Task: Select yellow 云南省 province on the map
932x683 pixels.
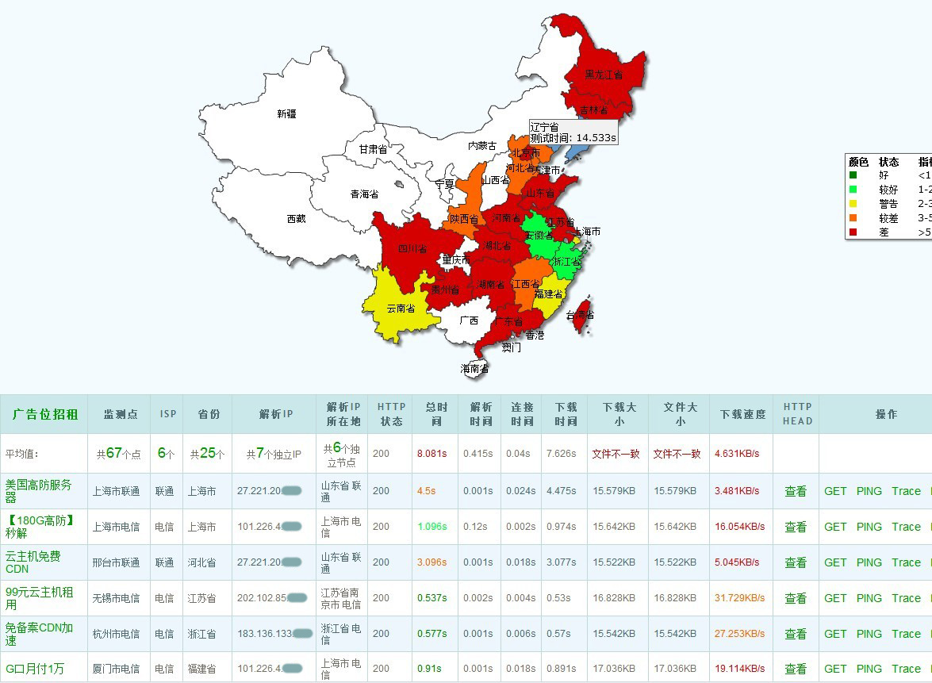Action: (x=400, y=309)
